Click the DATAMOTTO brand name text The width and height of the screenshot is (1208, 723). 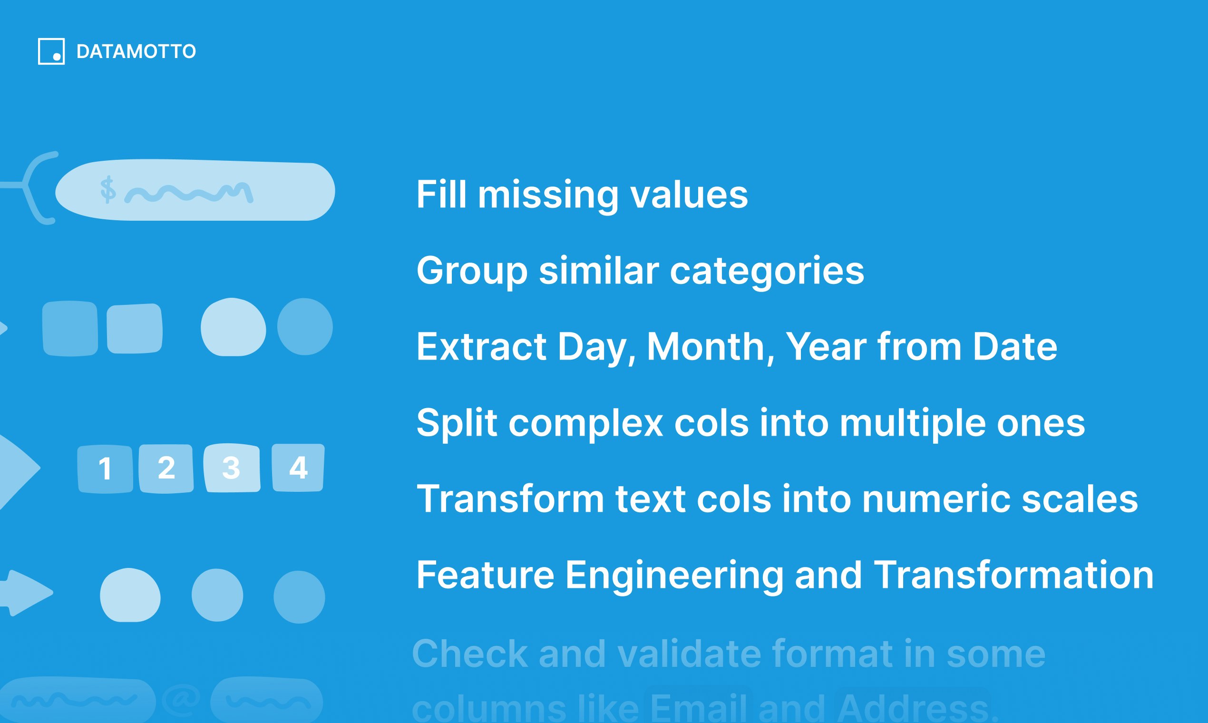[136, 52]
